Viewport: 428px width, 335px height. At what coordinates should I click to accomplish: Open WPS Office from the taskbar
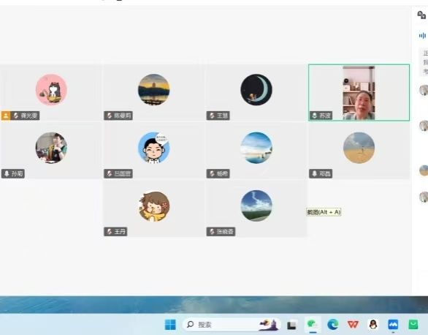click(x=353, y=325)
